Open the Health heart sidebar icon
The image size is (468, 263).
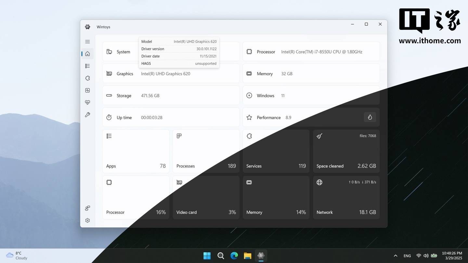pyautogui.click(x=87, y=103)
